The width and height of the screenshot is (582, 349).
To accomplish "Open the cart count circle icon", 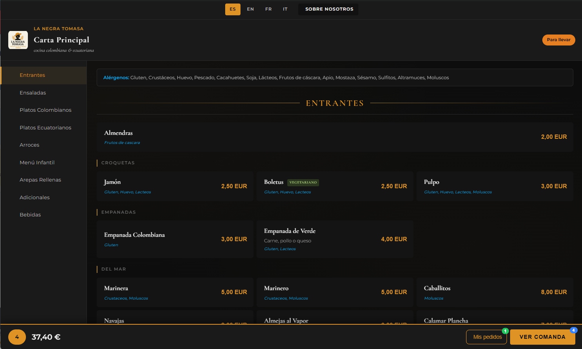I will [x=16, y=337].
